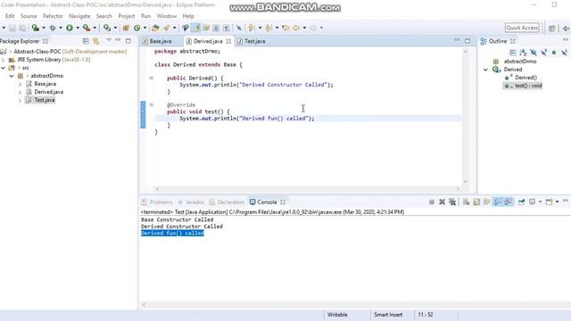
Task: Click the editor horizontal scrollbar
Action: coord(308,189)
